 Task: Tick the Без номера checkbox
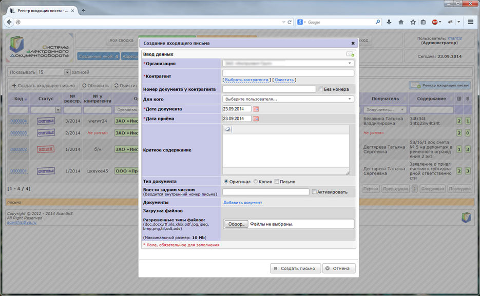(x=321, y=89)
